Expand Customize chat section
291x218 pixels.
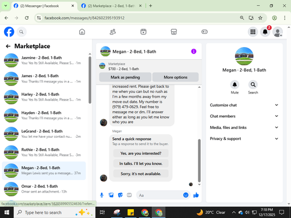244,105
